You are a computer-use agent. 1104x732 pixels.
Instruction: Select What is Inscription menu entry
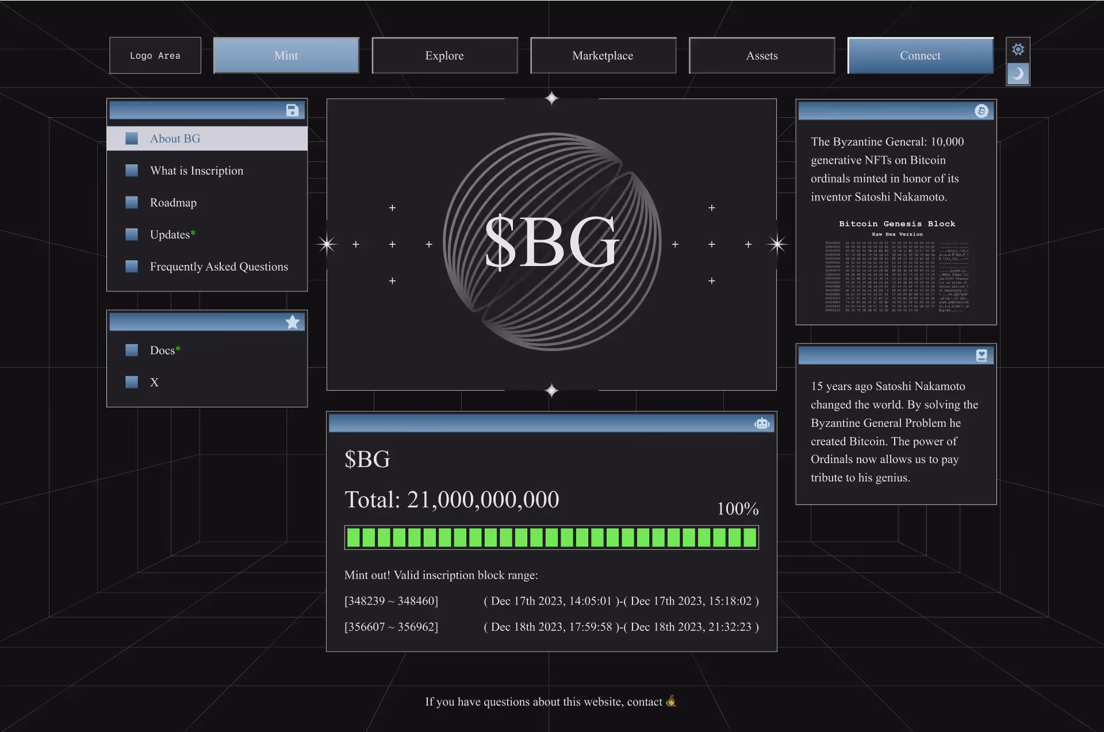[196, 171]
